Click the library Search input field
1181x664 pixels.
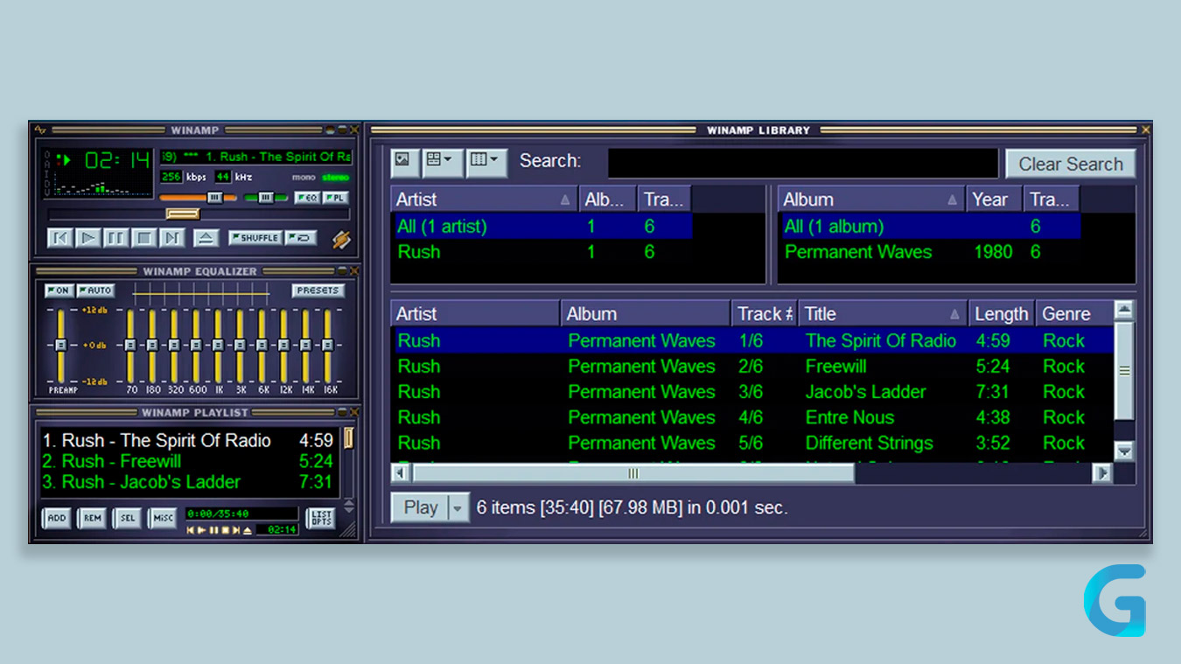(802, 164)
